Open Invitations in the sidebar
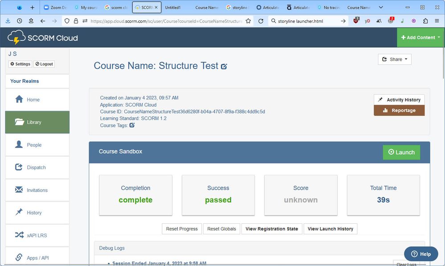Image resolution: width=445 pixels, height=266 pixels. pos(37,190)
